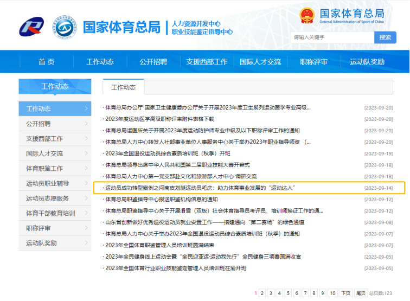The height and width of the screenshot is (301, 410).
Task: Go to 运动队奖励 in the top navigation
Action: click(x=367, y=62)
